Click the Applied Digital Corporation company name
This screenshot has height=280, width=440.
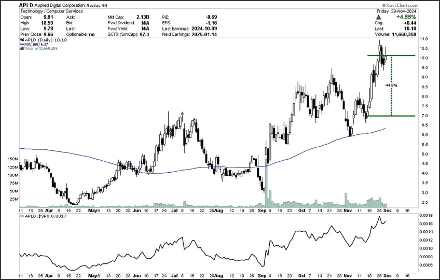tap(60, 5)
